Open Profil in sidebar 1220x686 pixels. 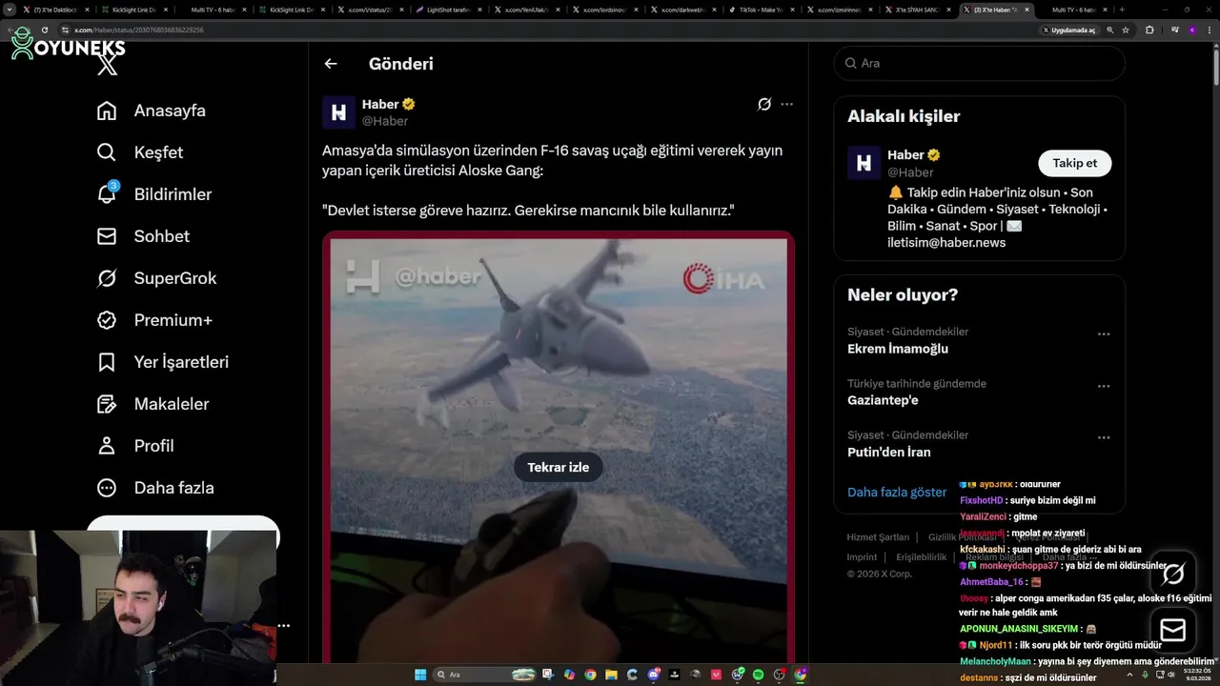point(134,446)
